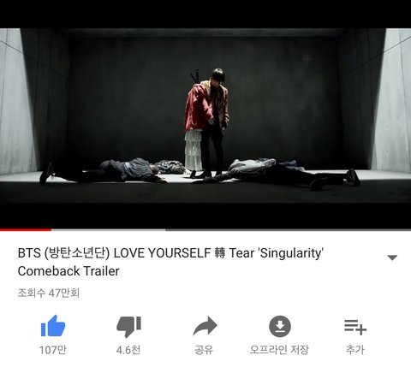Seek within the red played progress bar
This screenshot has height=373, width=411.
[26, 229]
